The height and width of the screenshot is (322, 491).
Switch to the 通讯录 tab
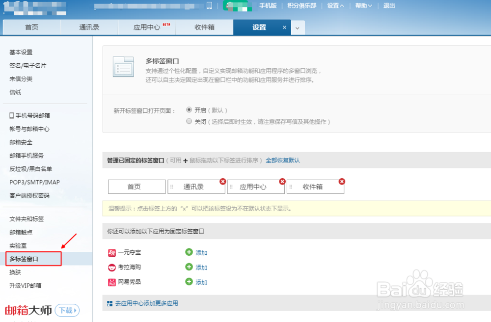pyautogui.click(x=89, y=27)
